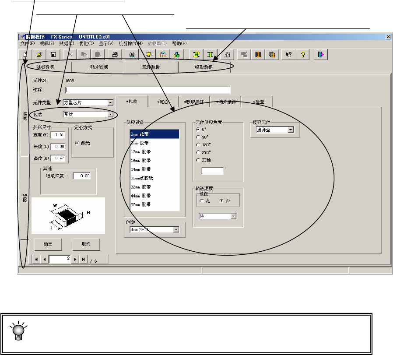393x355 pixels.
Task: Click the three colored circles toolbar icon
Action: click(176, 54)
